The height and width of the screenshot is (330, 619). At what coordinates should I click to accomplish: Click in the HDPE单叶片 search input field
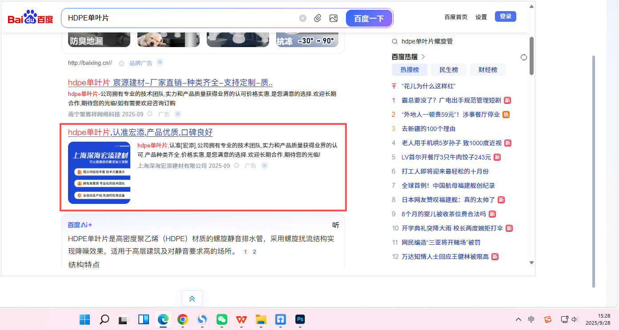click(x=178, y=18)
